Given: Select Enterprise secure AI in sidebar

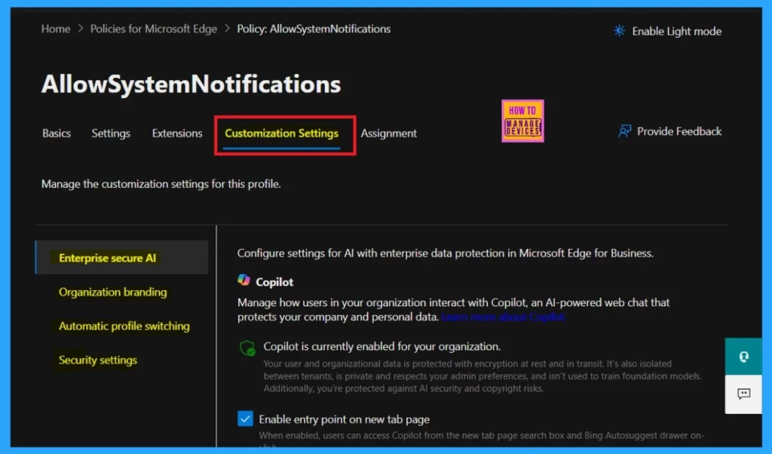Looking at the screenshot, I should coord(122,257).
